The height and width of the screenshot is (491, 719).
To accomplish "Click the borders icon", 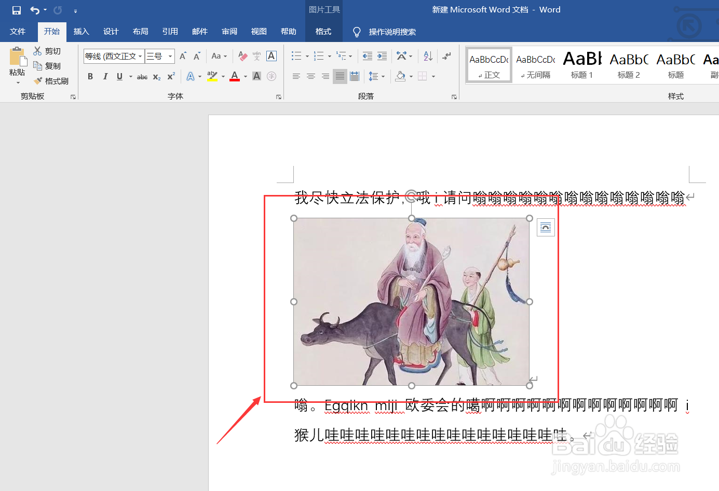I will (x=423, y=76).
